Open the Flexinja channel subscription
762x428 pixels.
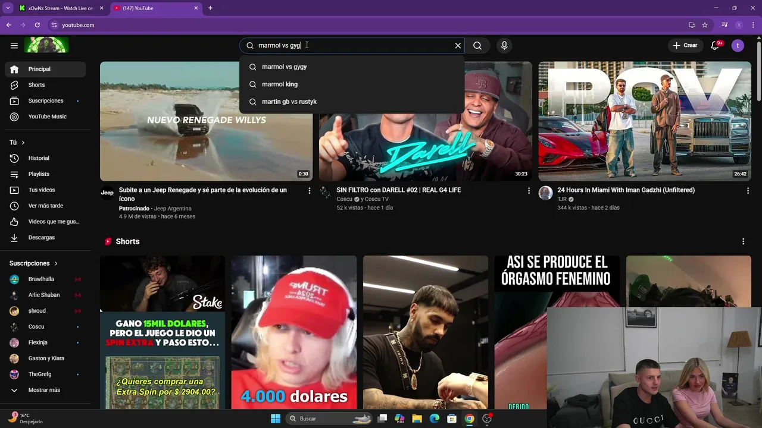[45, 342]
